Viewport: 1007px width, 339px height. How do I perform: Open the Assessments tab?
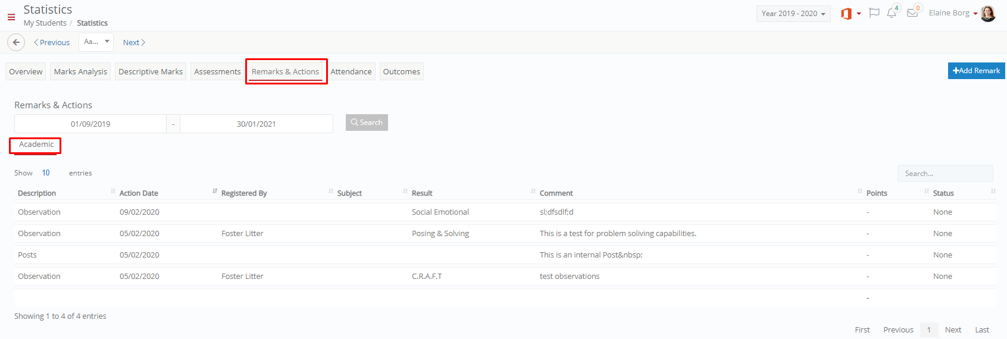[217, 71]
